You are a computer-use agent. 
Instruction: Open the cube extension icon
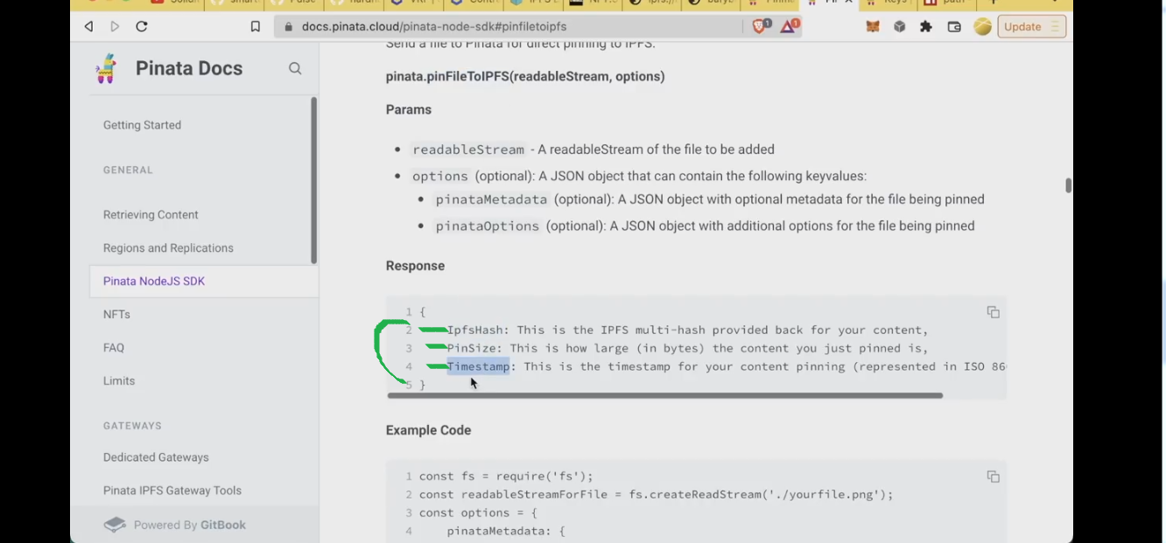pos(899,27)
